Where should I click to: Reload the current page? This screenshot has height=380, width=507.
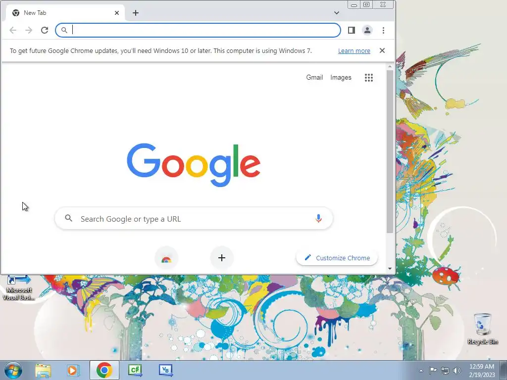point(45,30)
